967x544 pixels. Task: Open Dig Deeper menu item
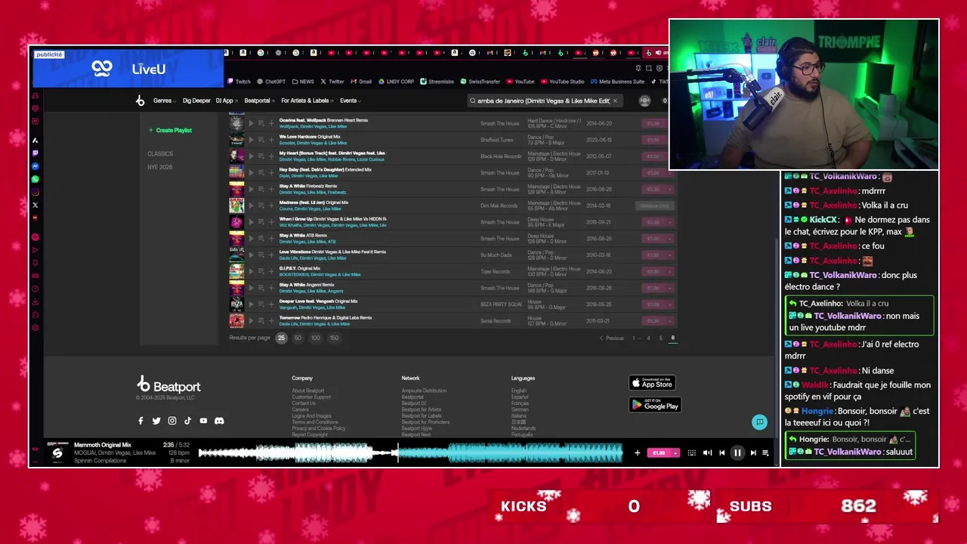point(196,100)
